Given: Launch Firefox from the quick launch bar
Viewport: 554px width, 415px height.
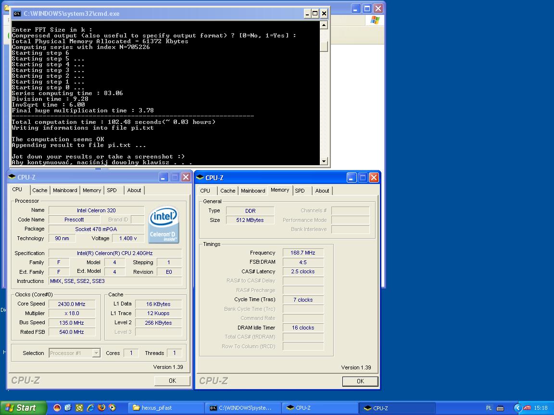Looking at the screenshot, I should click(x=101, y=408).
